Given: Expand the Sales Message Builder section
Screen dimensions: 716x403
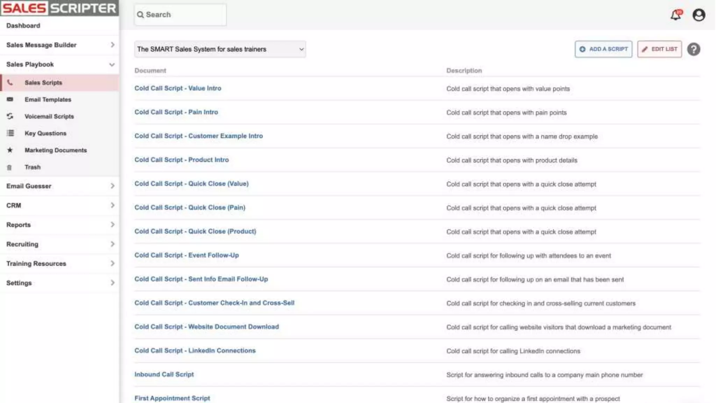Looking at the screenshot, I should pyautogui.click(x=112, y=45).
